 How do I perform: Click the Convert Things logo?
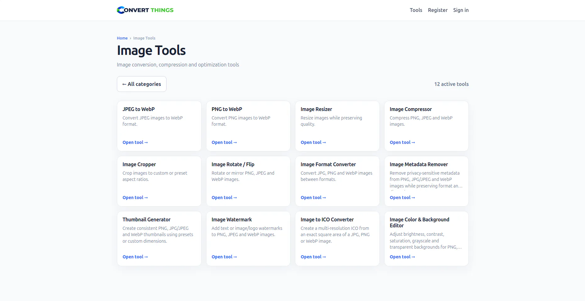pyautogui.click(x=145, y=10)
